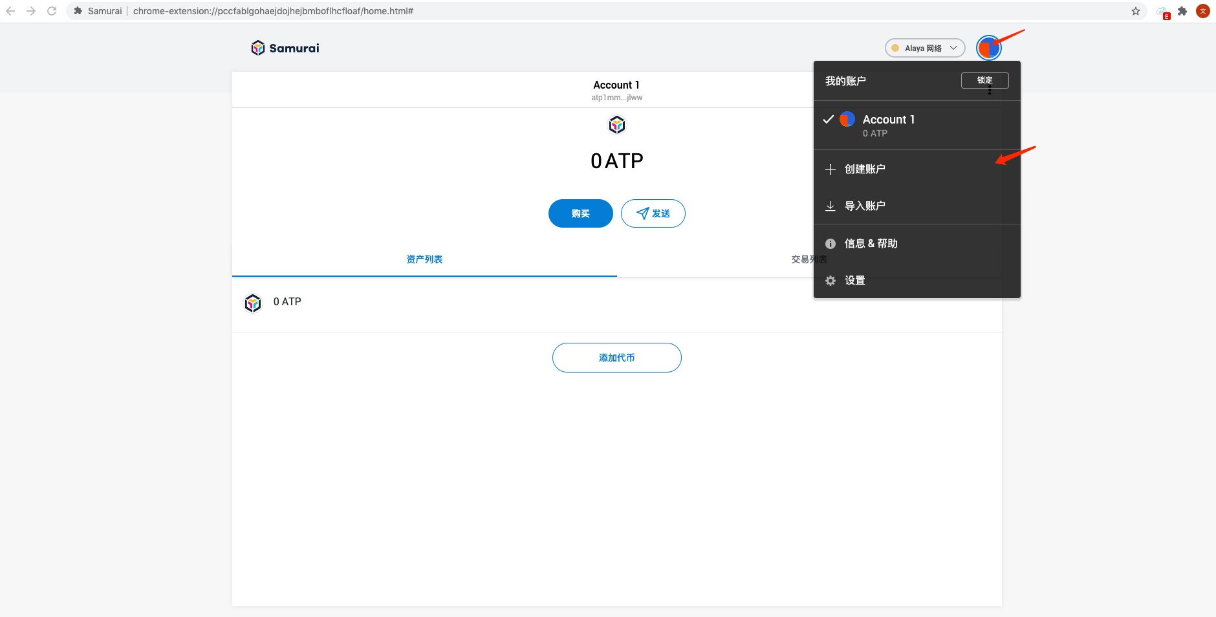This screenshot has width=1216, height=617.
Task: Bookmark this page with the star icon
Action: point(1135,11)
